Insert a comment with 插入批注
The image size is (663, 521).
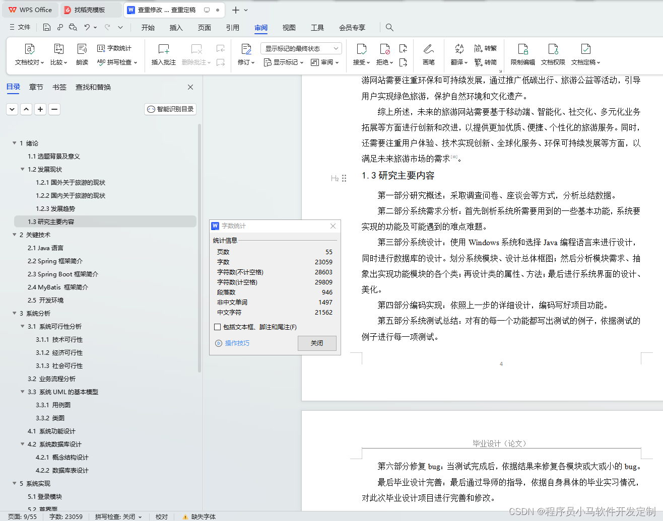pyautogui.click(x=163, y=54)
